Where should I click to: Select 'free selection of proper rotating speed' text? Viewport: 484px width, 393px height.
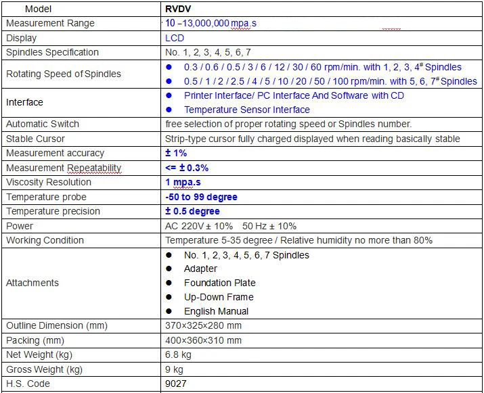click(288, 124)
